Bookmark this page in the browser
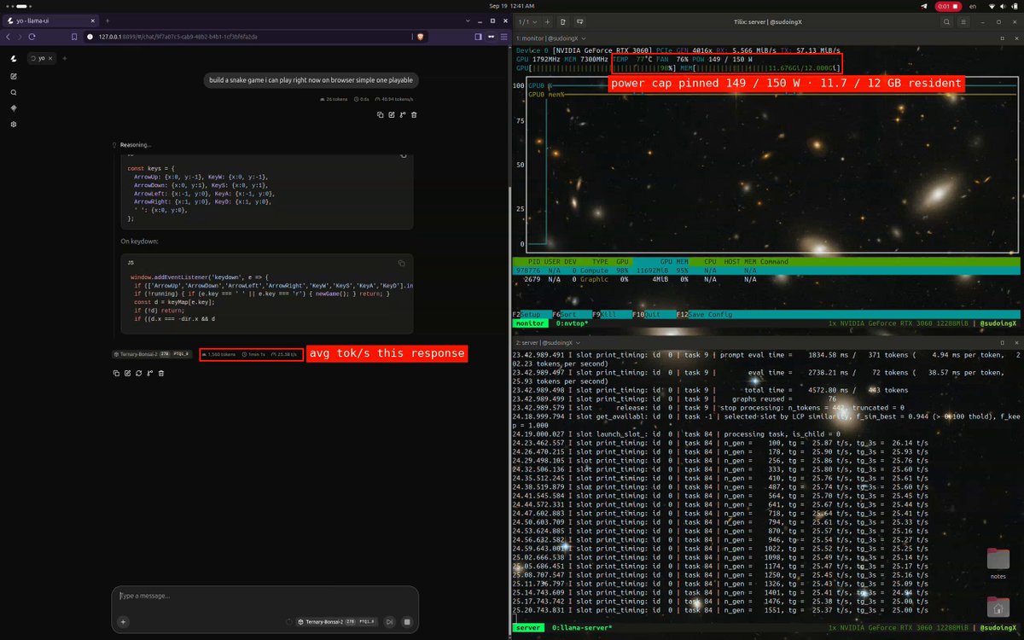1024x640 pixels. [x=75, y=37]
